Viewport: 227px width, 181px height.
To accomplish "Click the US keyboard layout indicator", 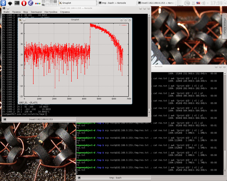I will pyautogui.click(x=198, y=3).
